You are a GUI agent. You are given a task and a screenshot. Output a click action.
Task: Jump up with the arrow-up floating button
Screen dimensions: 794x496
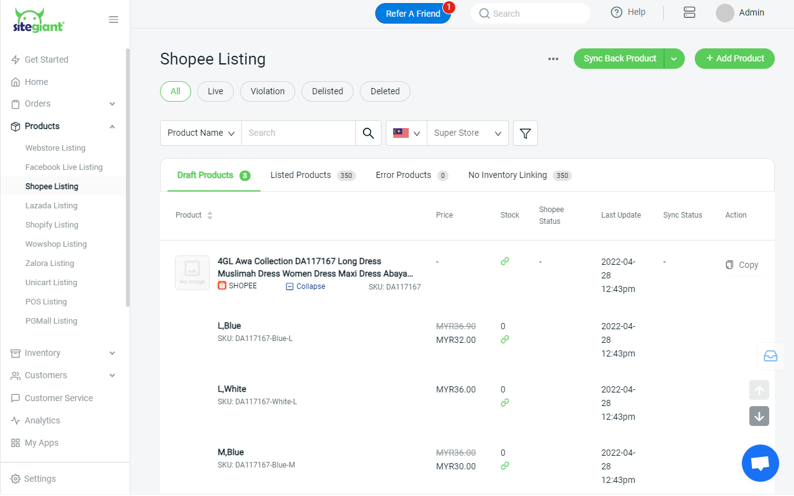point(759,390)
